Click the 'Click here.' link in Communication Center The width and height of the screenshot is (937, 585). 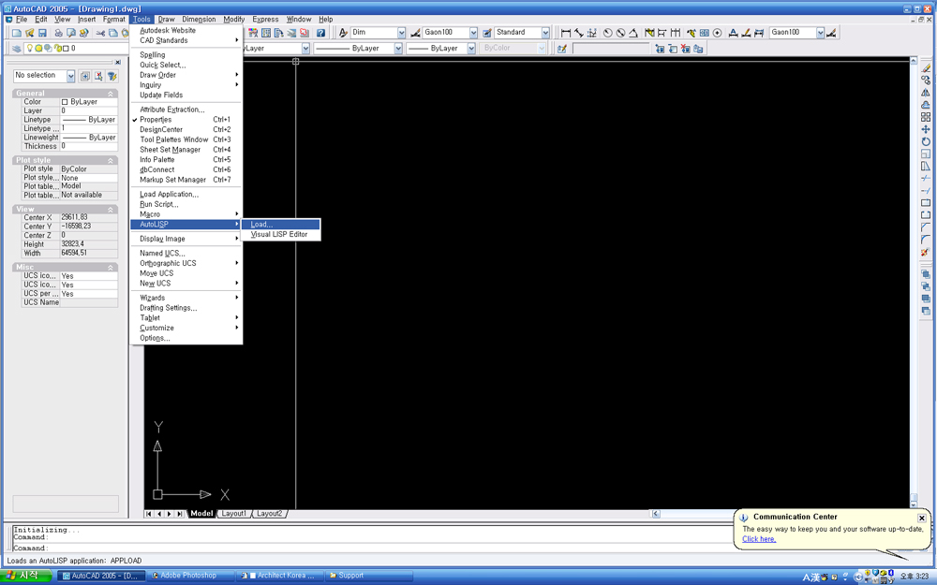pos(759,539)
